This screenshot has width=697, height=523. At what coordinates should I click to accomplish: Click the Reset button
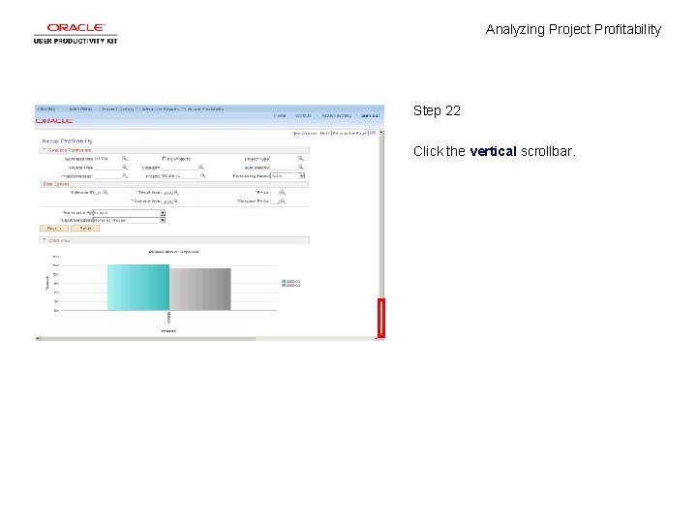tap(85, 229)
